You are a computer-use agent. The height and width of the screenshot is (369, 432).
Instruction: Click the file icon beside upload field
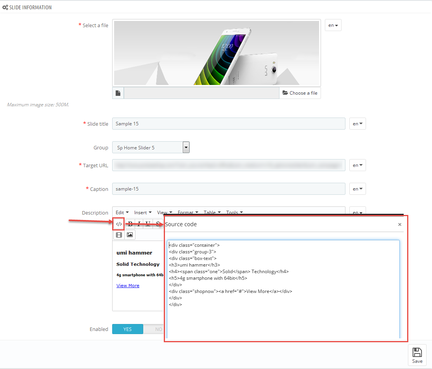118,93
